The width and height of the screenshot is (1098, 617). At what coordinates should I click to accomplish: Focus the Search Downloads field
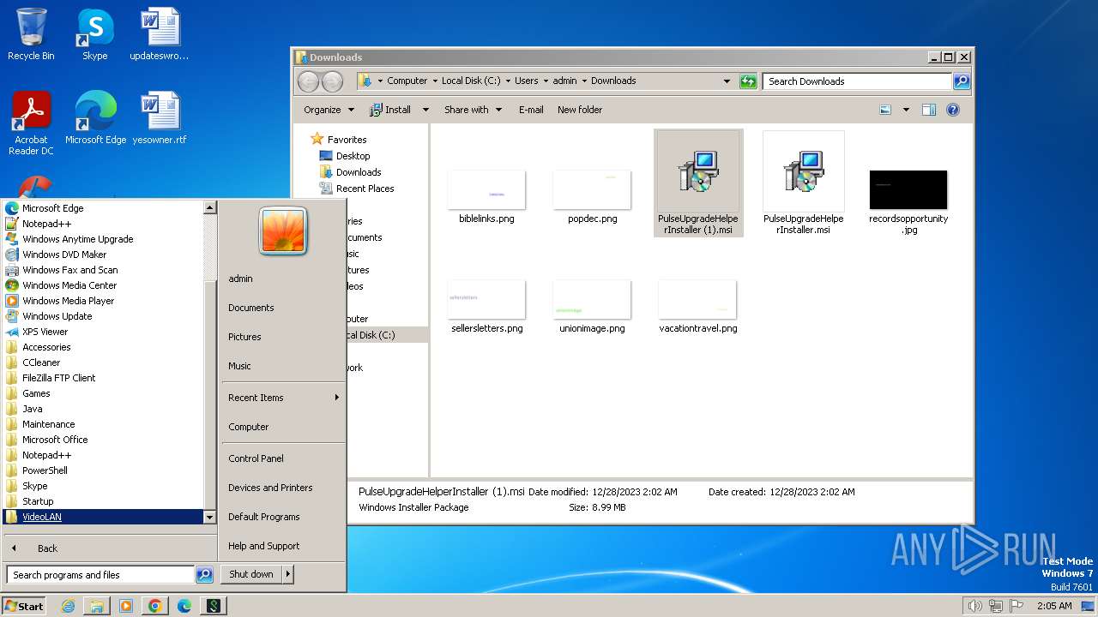tap(857, 81)
